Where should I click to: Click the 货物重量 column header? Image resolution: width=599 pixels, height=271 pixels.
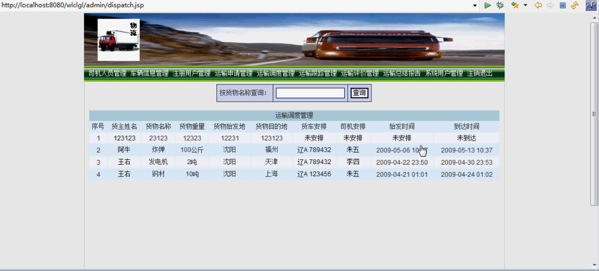tap(192, 126)
